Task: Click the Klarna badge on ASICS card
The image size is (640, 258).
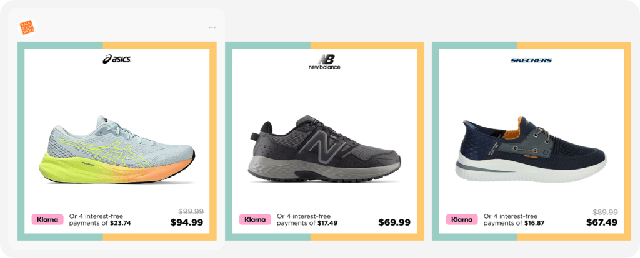Action: pos(47,219)
